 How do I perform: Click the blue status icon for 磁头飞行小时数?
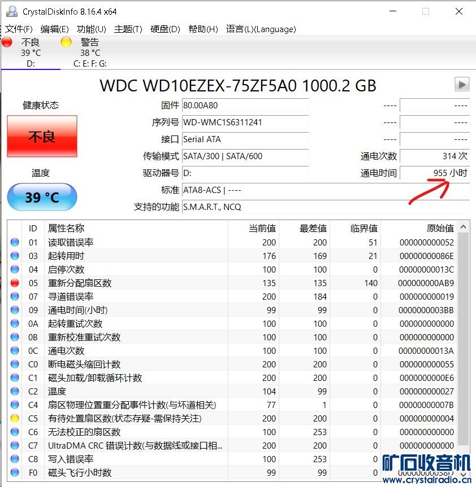[x=15, y=472]
